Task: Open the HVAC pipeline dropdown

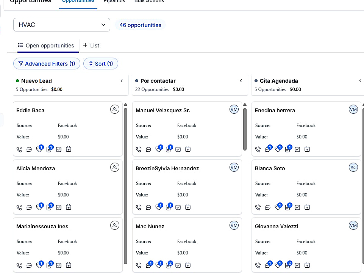Action: tap(62, 25)
